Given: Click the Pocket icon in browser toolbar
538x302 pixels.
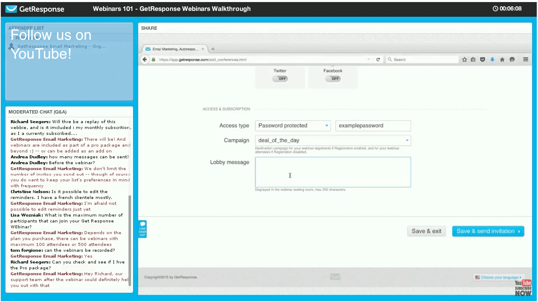Looking at the screenshot, I should point(482,59).
